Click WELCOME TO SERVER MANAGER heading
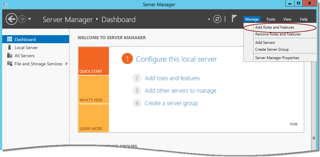Viewport: 320px width, 157px height. 112,38
